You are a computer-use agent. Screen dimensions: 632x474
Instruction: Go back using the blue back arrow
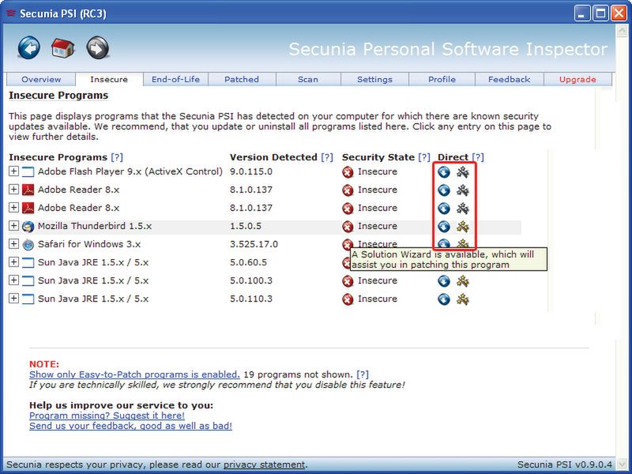click(29, 48)
